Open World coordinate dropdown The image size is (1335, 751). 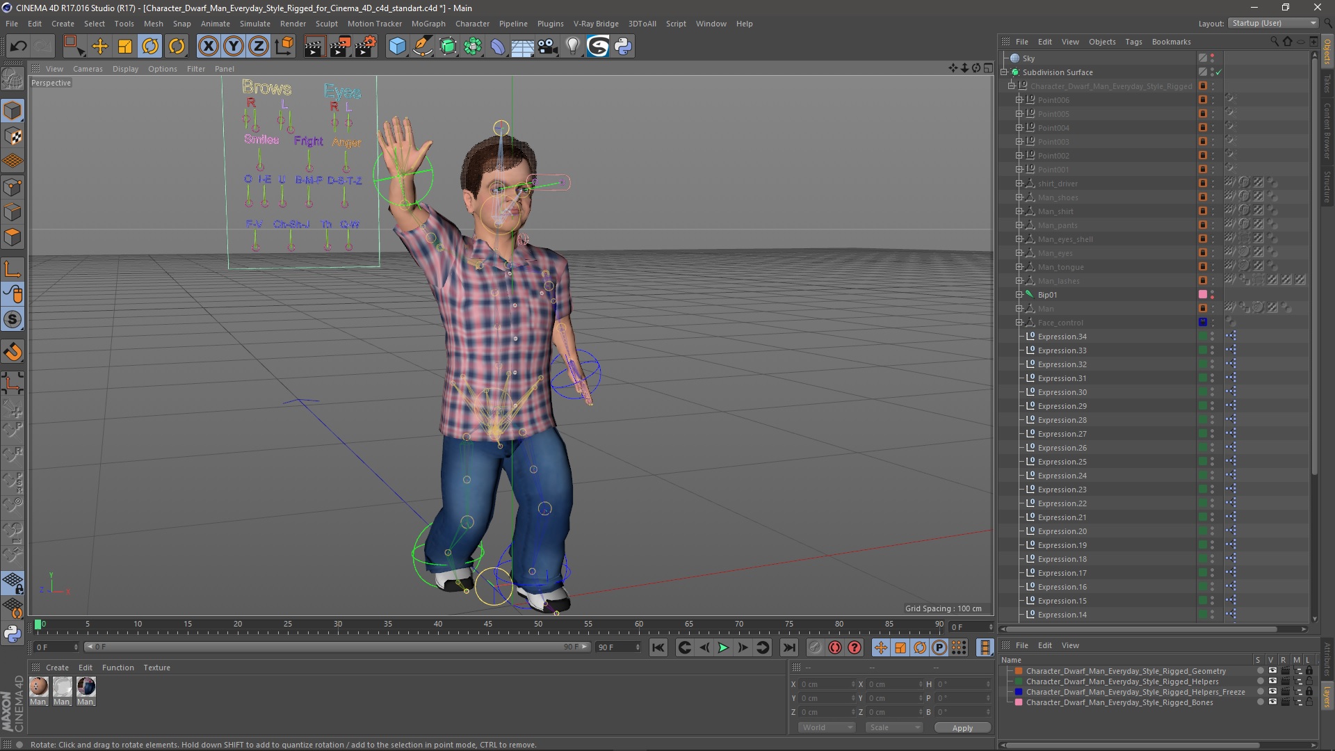click(826, 727)
